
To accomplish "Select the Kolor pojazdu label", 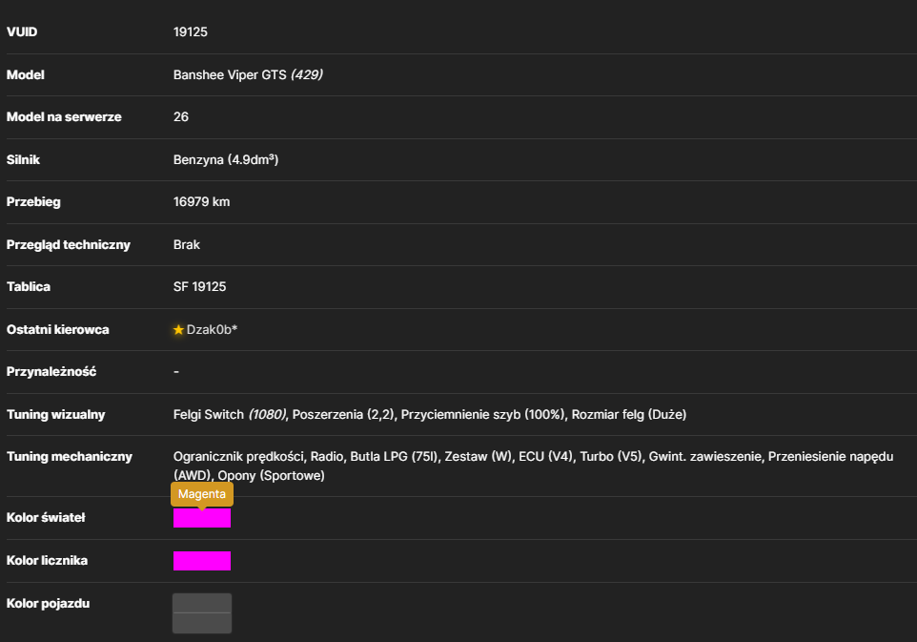I will pyautogui.click(x=48, y=604).
